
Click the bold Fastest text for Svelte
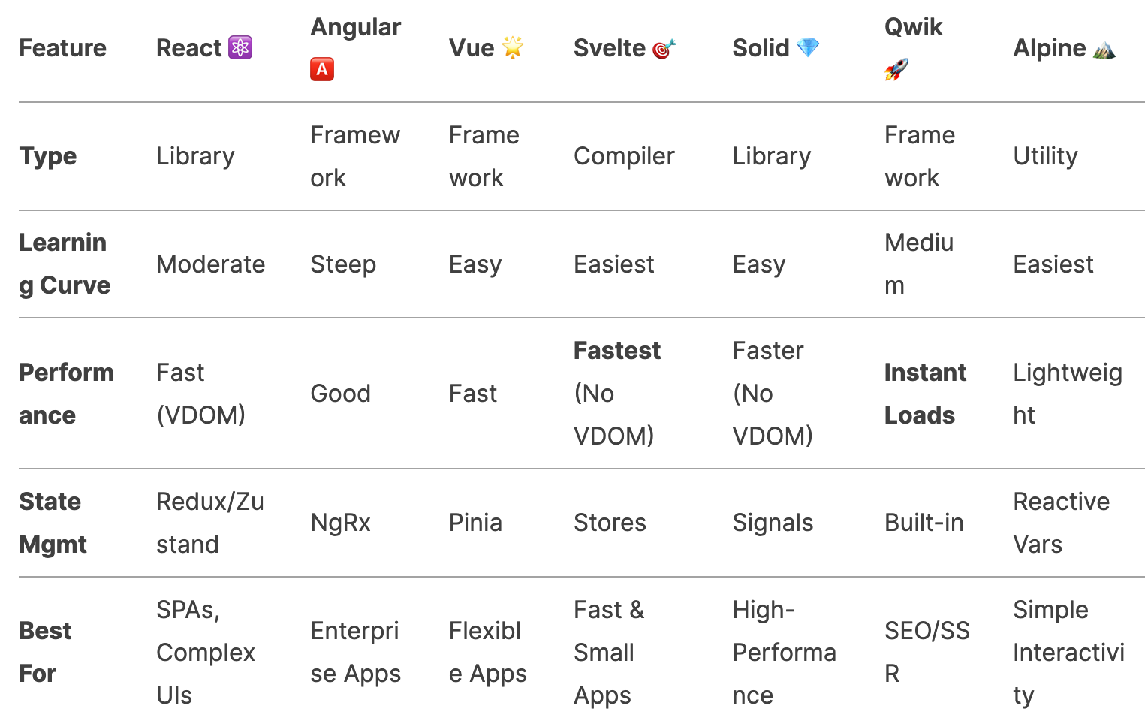pyautogui.click(x=617, y=351)
